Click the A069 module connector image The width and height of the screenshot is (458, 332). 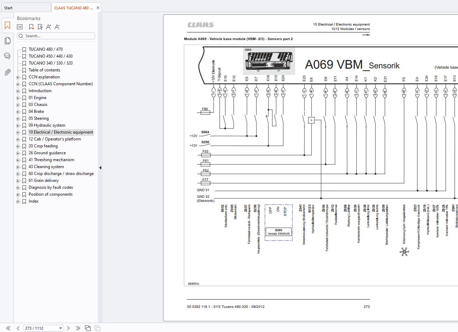pyautogui.click(x=269, y=61)
